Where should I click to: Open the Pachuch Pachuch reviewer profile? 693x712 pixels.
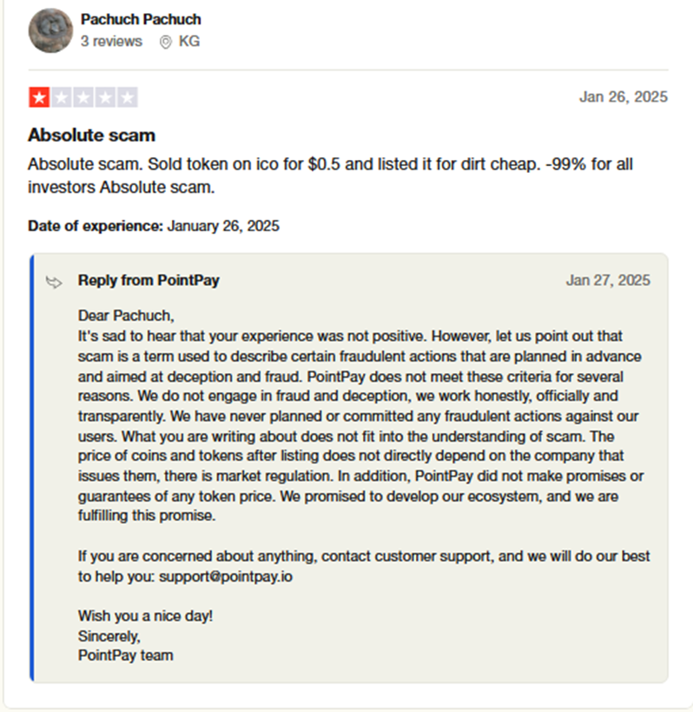140,19
